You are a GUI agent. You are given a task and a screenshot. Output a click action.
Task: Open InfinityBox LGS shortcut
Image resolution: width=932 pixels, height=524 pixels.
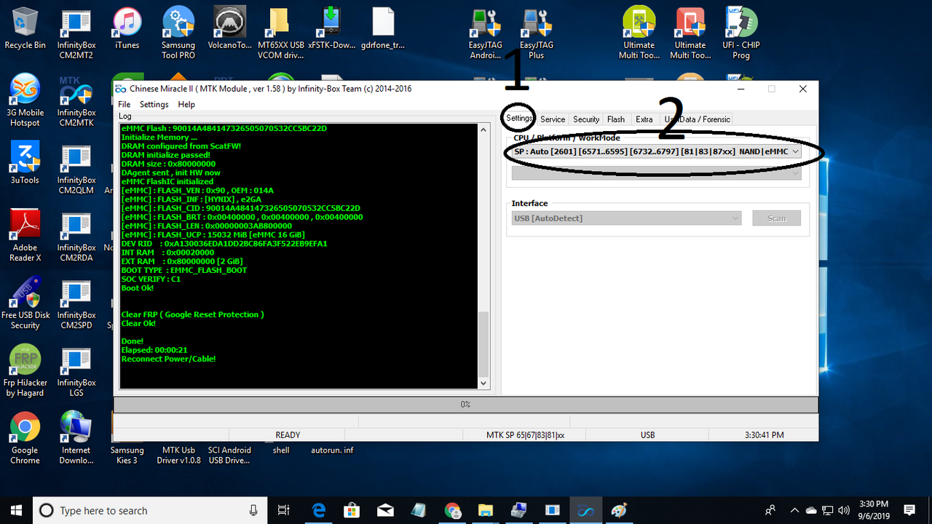[x=76, y=370]
